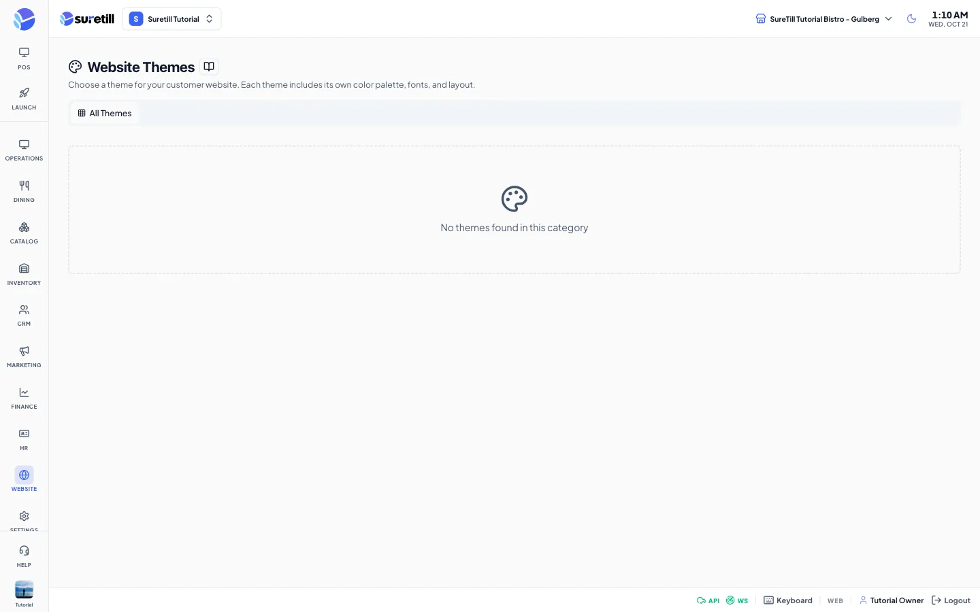Log out of the application
The height and width of the screenshot is (612, 980).
[951, 600]
